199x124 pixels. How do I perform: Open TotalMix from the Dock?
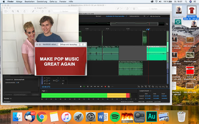click(139, 117)
